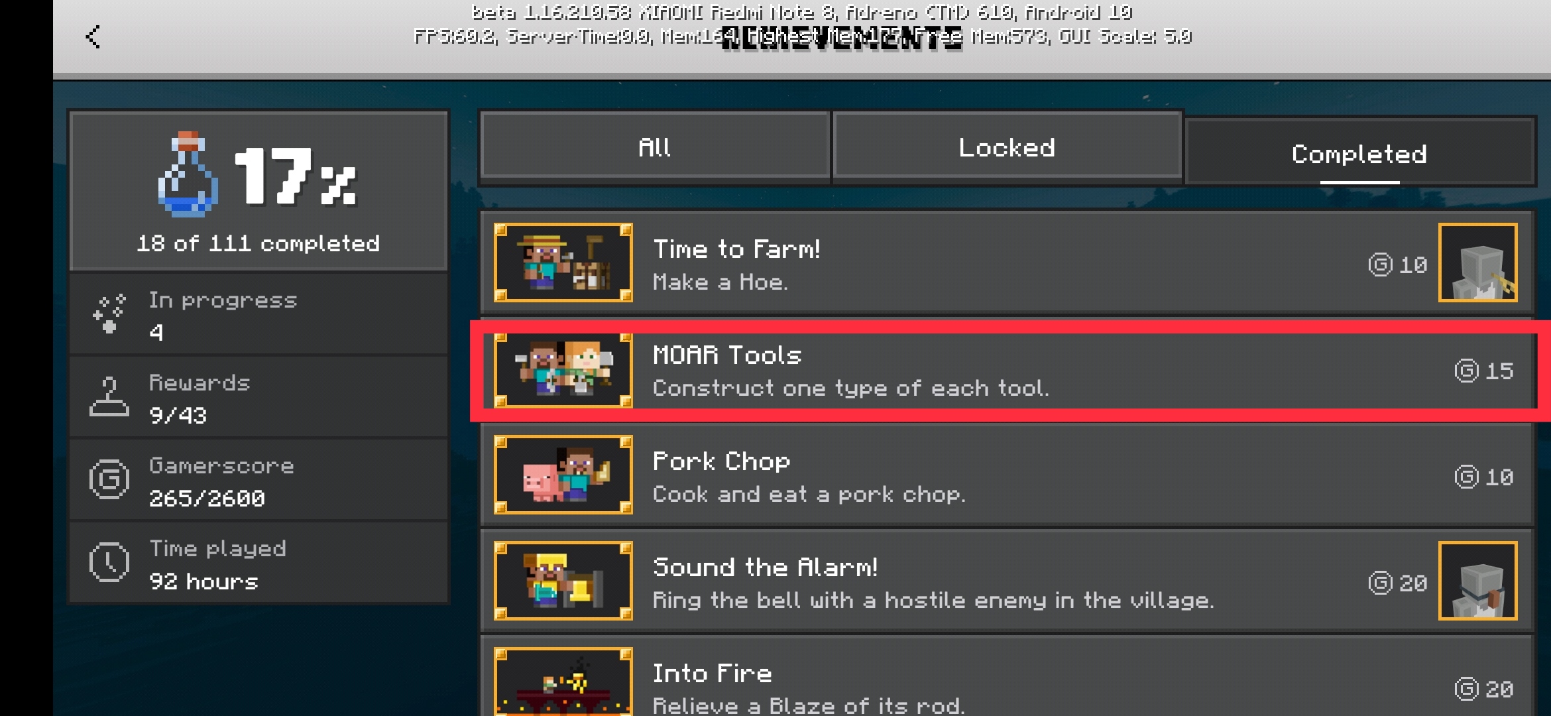
Task: Select the Time to Farm! achievement thumbnail
Action: point(563,263)
